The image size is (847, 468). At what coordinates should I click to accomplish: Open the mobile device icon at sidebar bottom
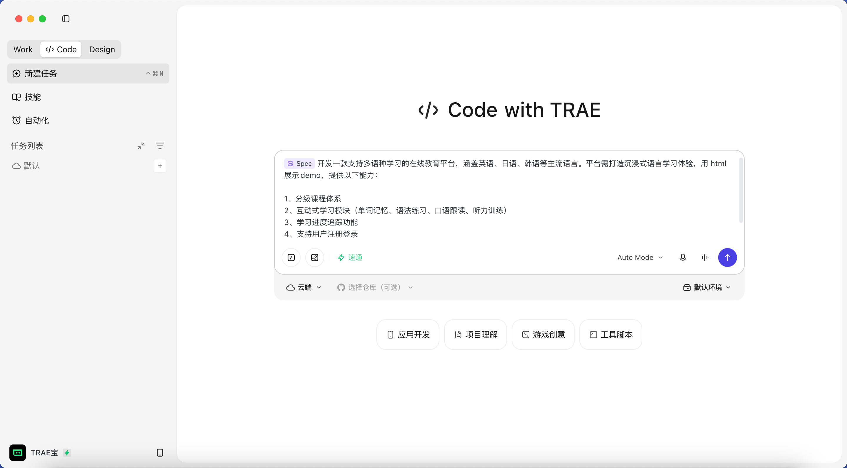coord(160,452)
